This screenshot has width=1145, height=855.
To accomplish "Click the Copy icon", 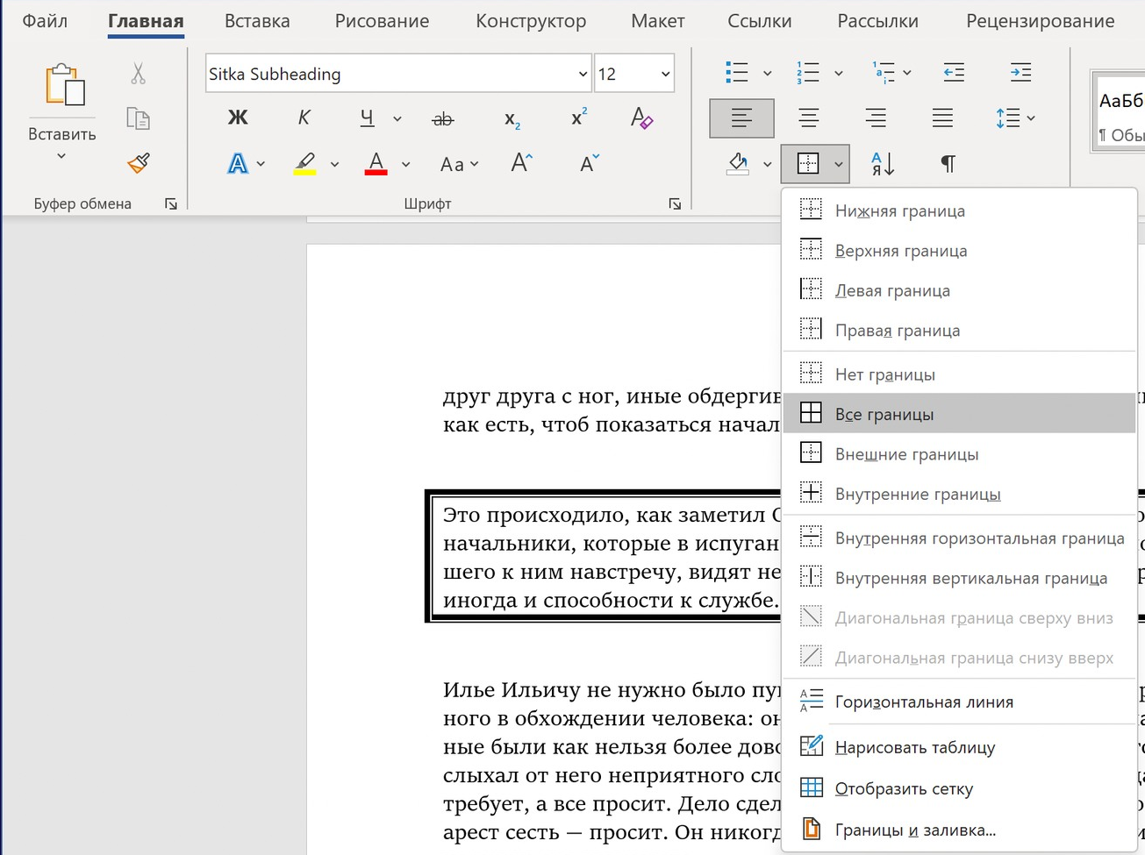I will tap(138, 118).
